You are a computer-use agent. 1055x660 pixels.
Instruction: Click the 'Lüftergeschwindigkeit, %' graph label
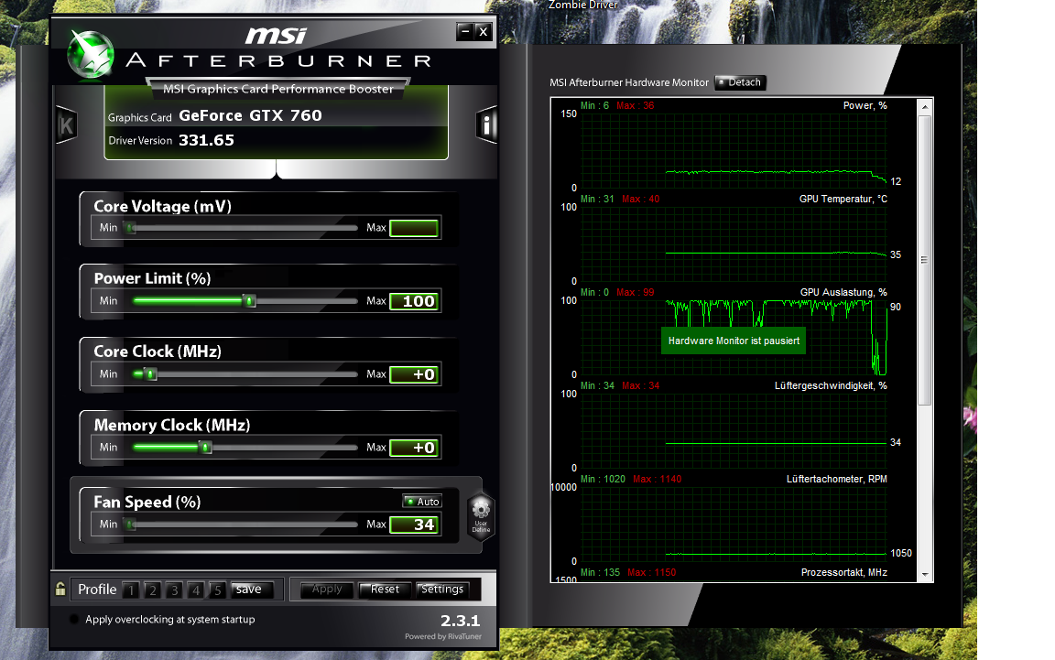(x=831, y=385)
